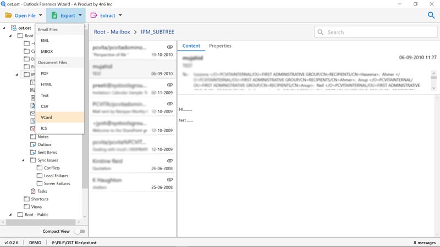Click the Server Failures folder icon
This screenshot has width=440, height=247.
pos(39,183)
